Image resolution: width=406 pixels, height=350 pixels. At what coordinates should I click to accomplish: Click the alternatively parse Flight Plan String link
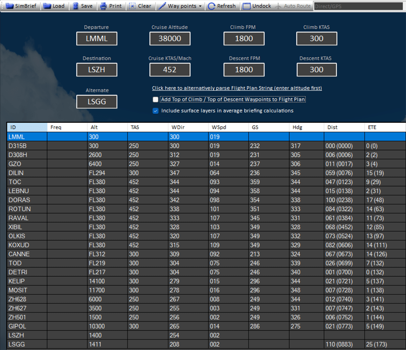(x=237, y=88)
